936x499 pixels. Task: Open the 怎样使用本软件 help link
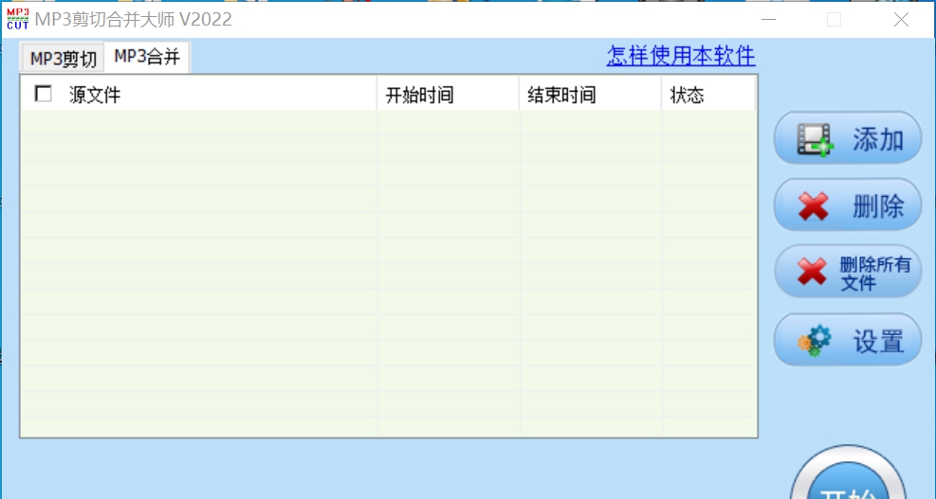coord(681,56)
